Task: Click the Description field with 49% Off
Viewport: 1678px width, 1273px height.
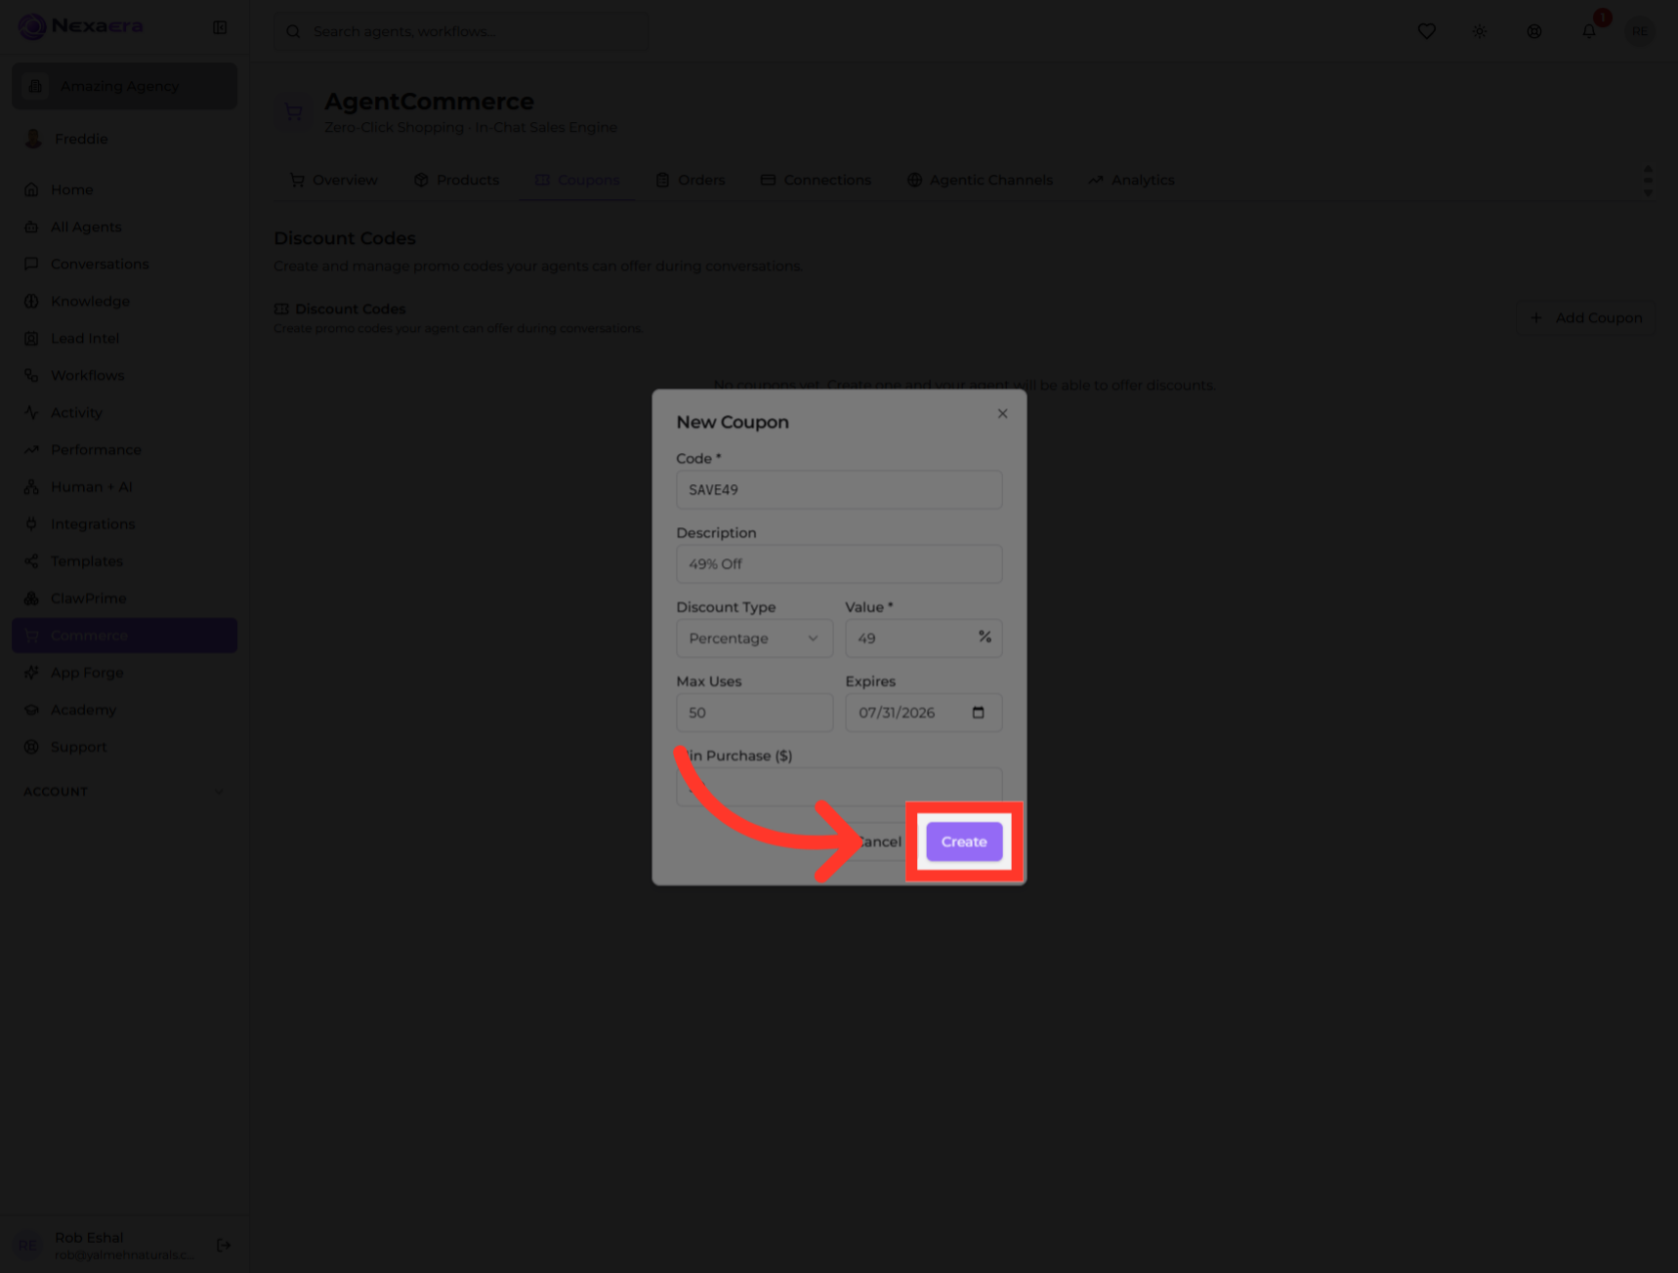Action: (x=839, y=564)
